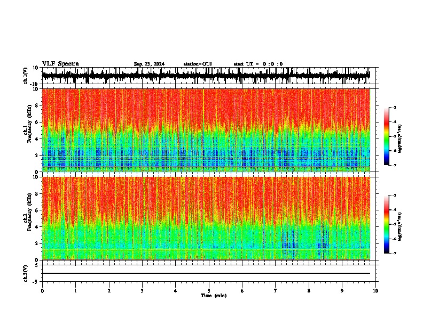This screenshot has width=423, height=326.
Task: Click time axis tick label "2"
Action: tap(109, 291)
